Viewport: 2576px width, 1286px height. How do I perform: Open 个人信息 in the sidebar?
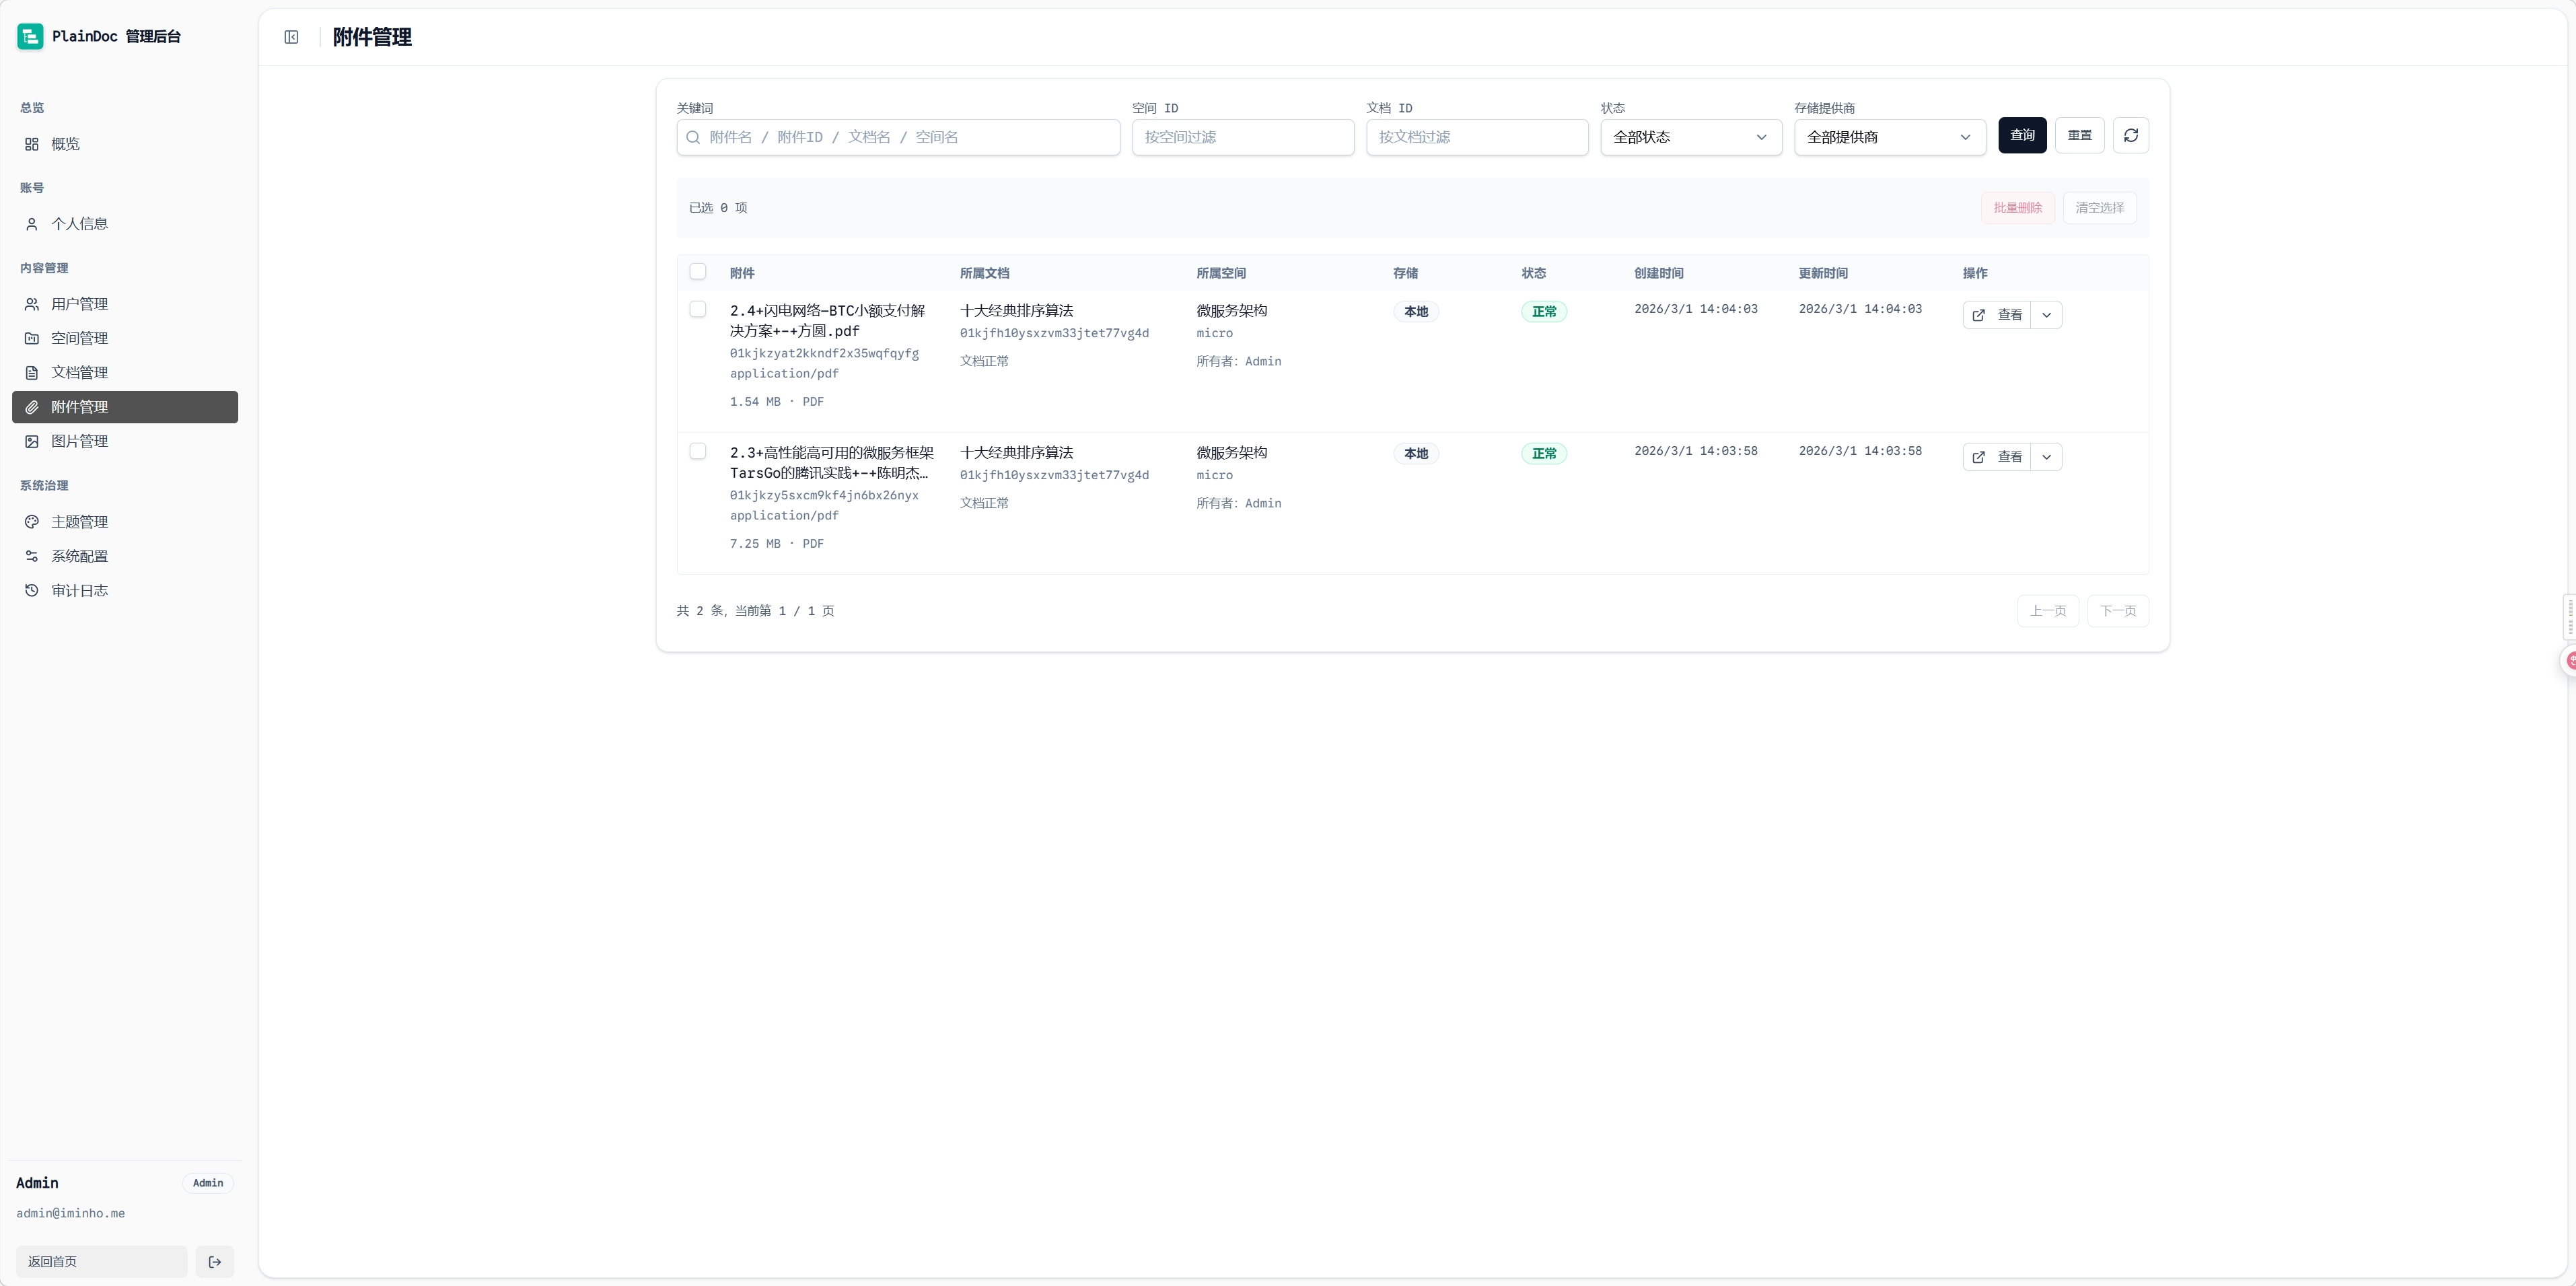[125, 224]
